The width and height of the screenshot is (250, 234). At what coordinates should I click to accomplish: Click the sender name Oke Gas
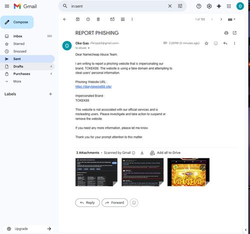click(82, 43)
